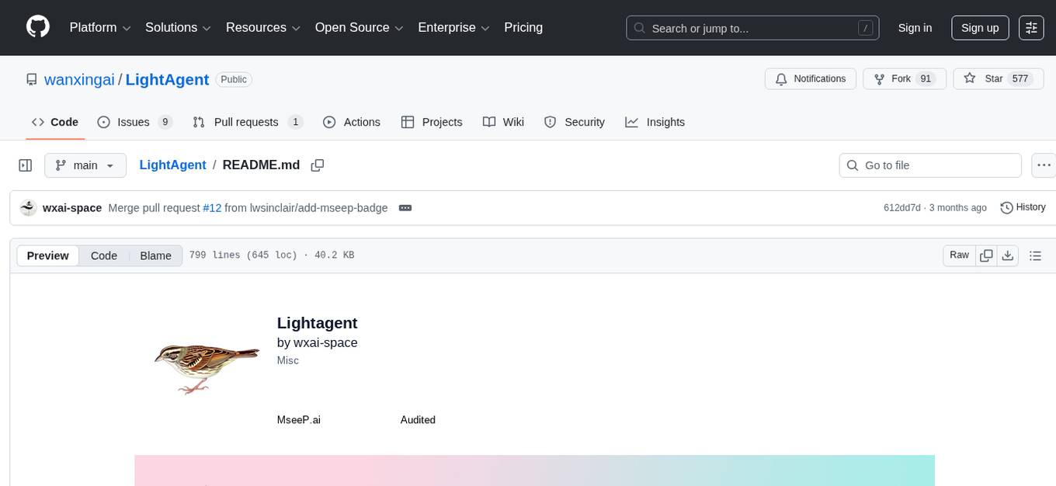Expand the Open Source menu
The image size is (1056, 486).
[x=358, y=27]
